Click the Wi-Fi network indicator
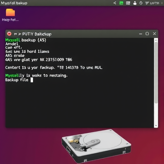Image resolution: width=164 pixels, height=164 pixels. pos(147,3)
